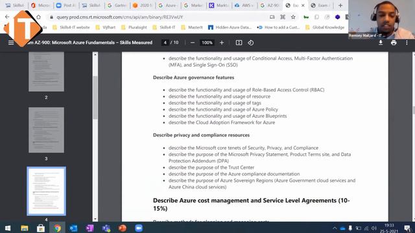The height and width of the screenshot is (233, 415).
Task: Open the PDF sidebar menu (hamburger icon)
Action: [11, 43]
